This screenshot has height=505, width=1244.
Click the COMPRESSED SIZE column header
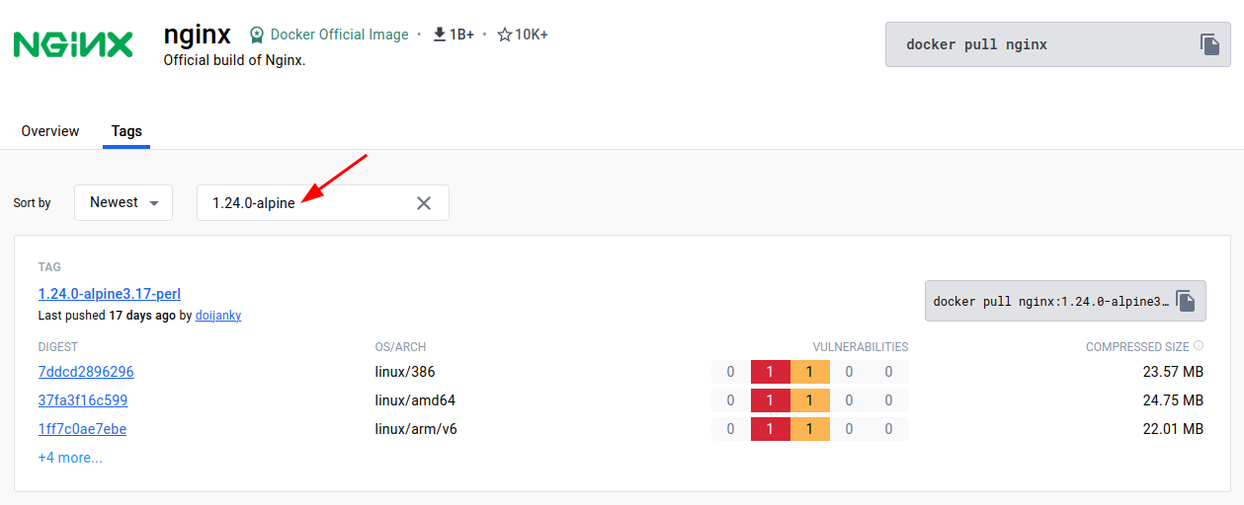(1137, 347)
